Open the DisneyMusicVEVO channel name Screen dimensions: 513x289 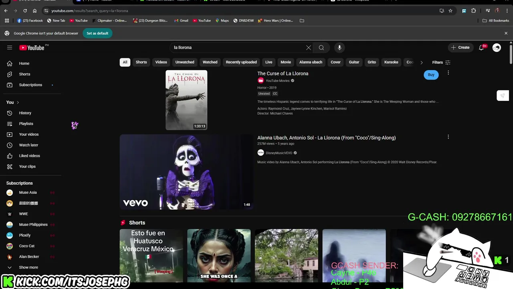point(279,153)
